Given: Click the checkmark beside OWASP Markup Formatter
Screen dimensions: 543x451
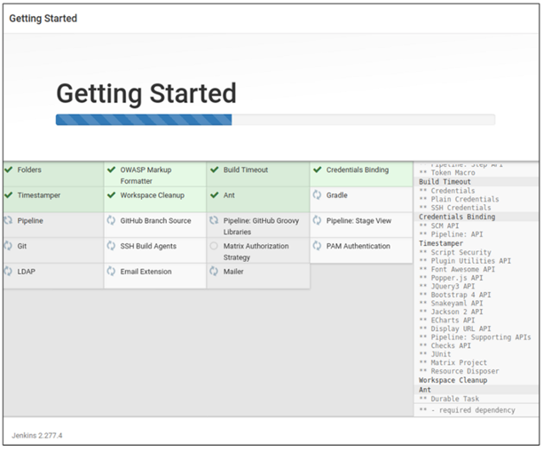Looking at the screenshot, I should click(x=111, y=170).
